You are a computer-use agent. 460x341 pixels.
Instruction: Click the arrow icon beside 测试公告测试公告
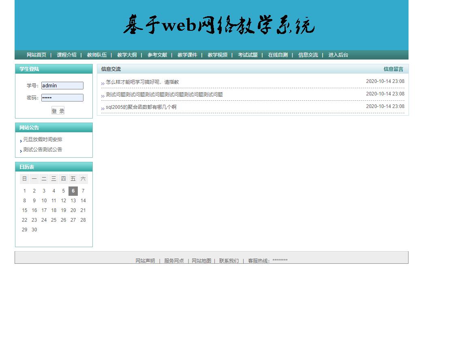coord(20,150)
